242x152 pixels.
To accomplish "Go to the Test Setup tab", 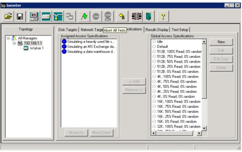I will click(x=180, y=30).
